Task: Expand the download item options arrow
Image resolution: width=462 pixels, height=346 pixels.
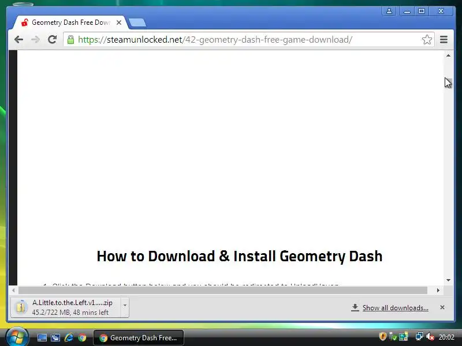Action: 125,306
